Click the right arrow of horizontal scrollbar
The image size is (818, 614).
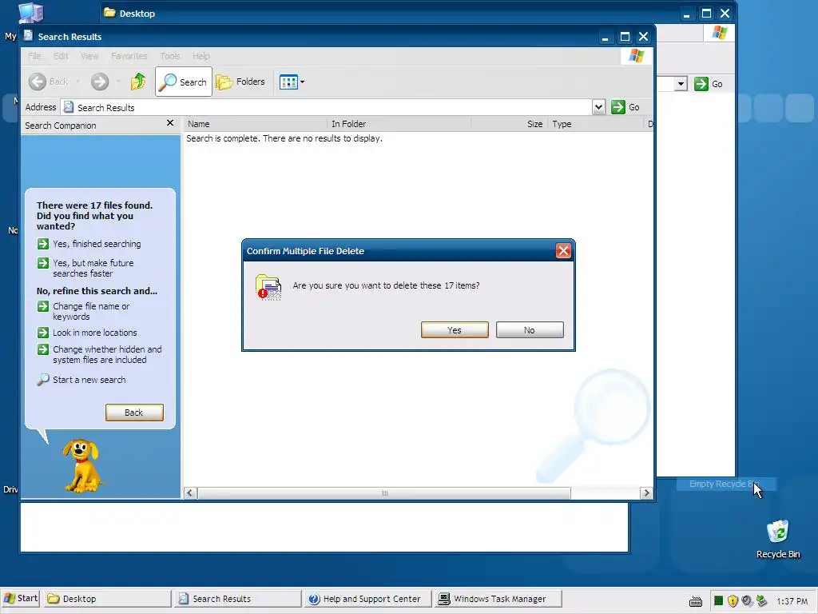pos(646,492)
